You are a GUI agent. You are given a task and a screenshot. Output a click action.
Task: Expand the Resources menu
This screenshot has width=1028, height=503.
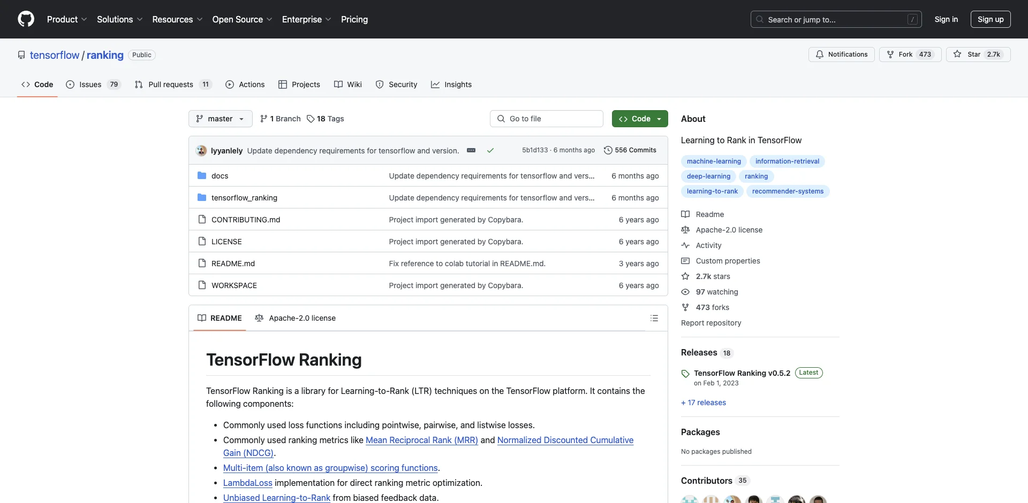[x=177, y=19]
